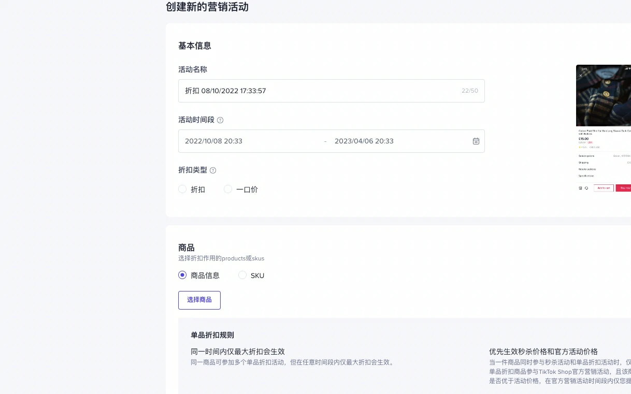The width and height of the screenshot is (631, 394).
Task: Click the Buy now button in the preview
Action: click(x=625, y=188)
